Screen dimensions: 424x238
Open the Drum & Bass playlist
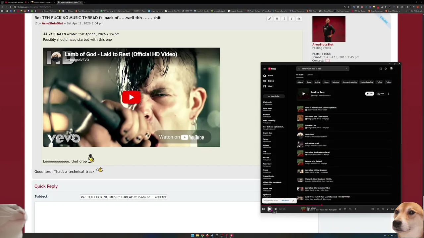[268, 134]
